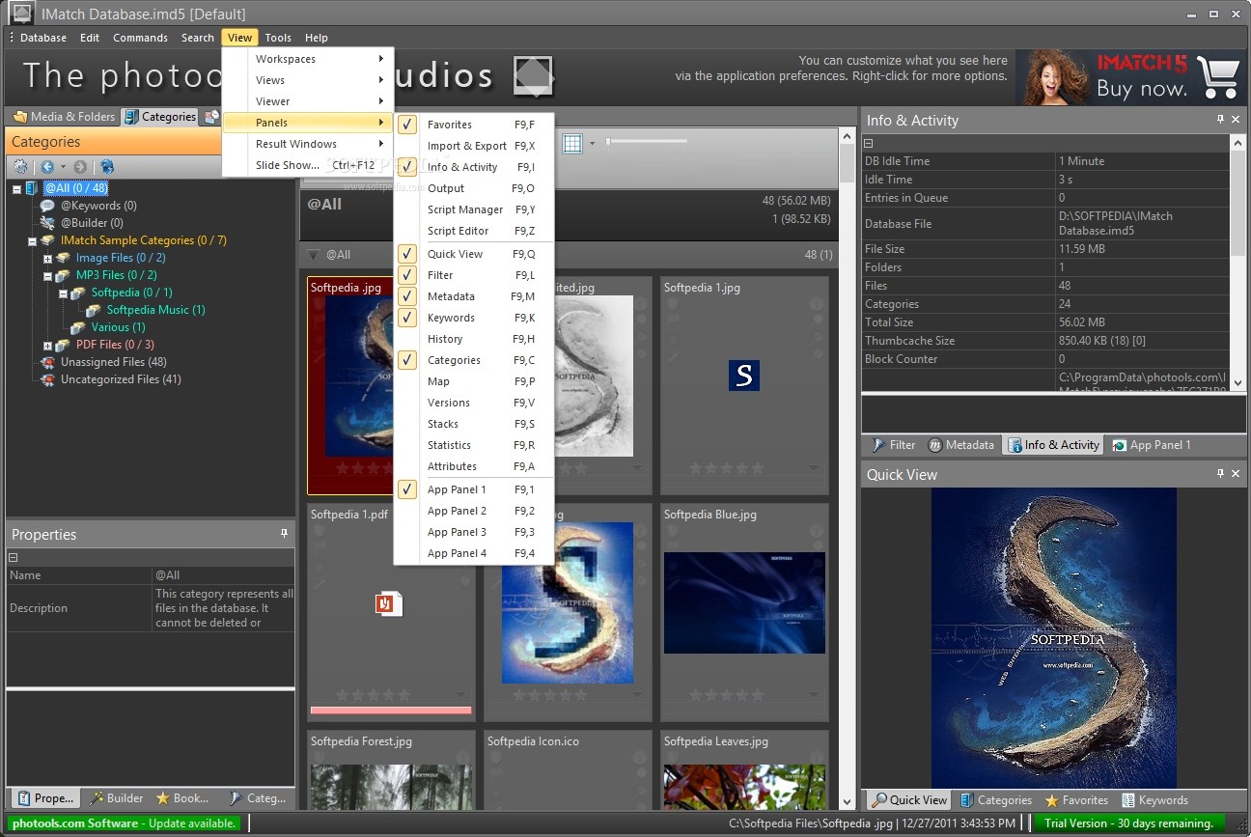This screenshot has height=837, width=1251.
Task: Go back with the blue arrow in Categories toolbar
Action: [x=46, y=167]
